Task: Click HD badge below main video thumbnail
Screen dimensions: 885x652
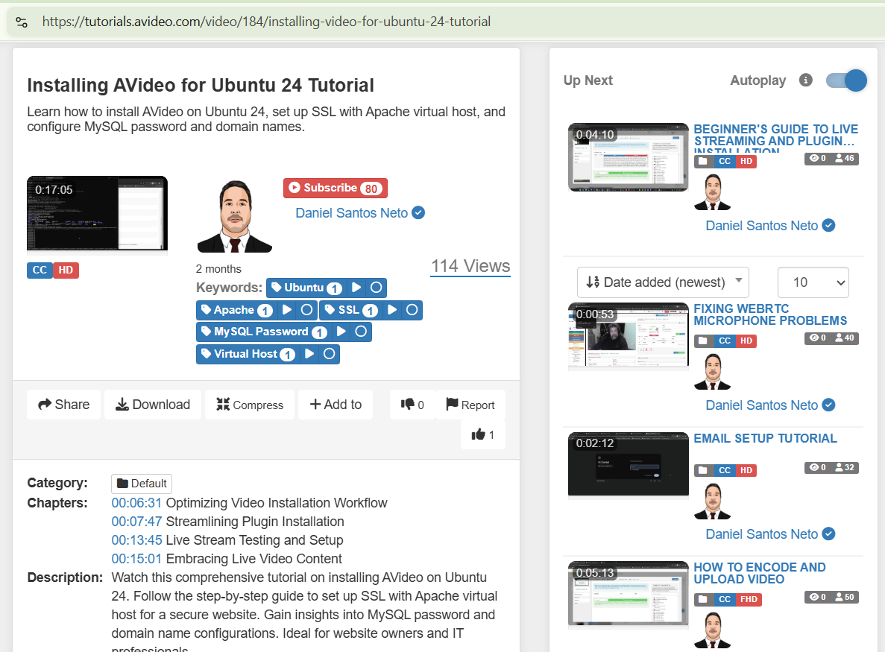Action: click(66, 270)
